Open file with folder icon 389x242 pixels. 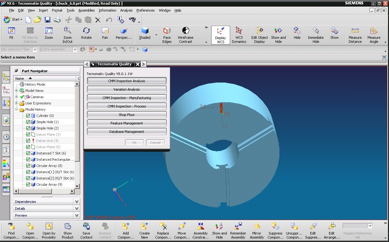click(x=37, y=20)
